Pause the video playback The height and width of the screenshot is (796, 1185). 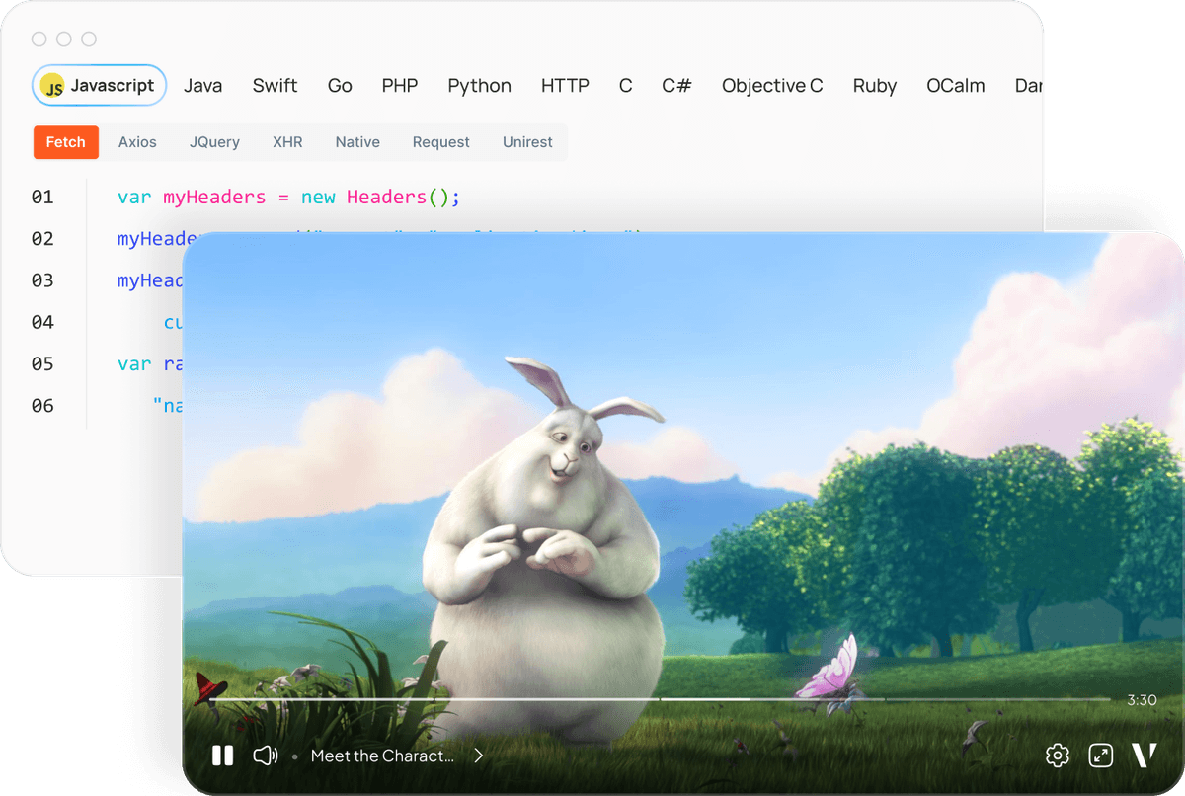(223, 756)
